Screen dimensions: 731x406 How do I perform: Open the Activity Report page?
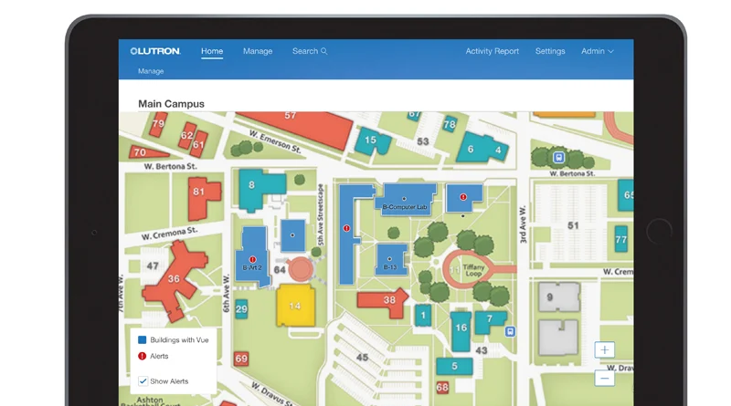coord(493,51)
